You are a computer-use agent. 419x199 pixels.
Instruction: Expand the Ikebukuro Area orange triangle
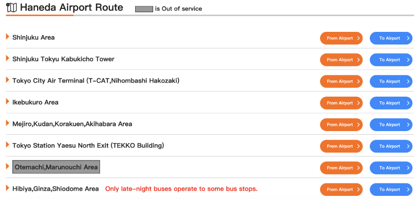[x=8, y=101]
